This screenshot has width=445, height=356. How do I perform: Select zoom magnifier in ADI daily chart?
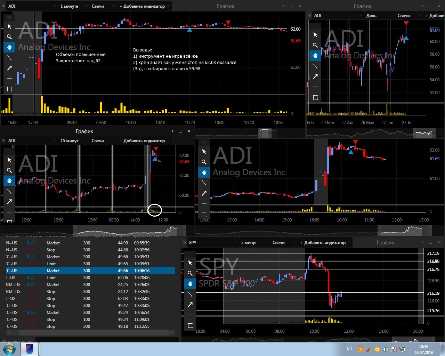pyautogui.click(x=315, y=45)
